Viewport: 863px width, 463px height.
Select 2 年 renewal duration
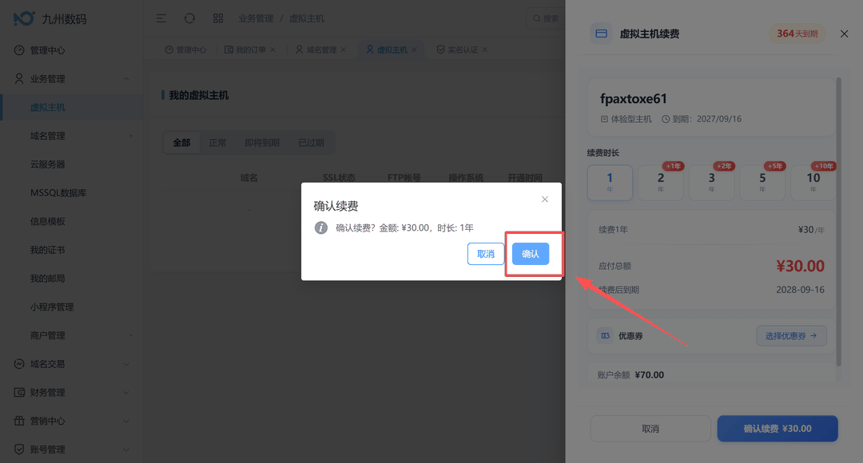coord(661,182)
